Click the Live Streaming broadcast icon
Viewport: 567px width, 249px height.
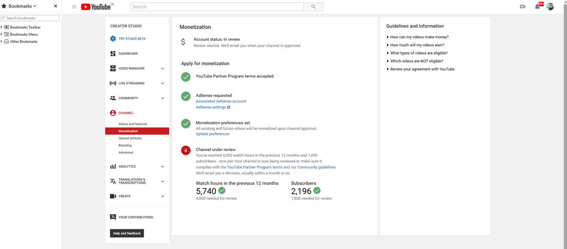tap(113, 83)
